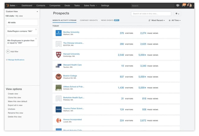This screenshot has width=199, height=136.
Task: Remove the Min Employees filter
Action: click(36, 39)
